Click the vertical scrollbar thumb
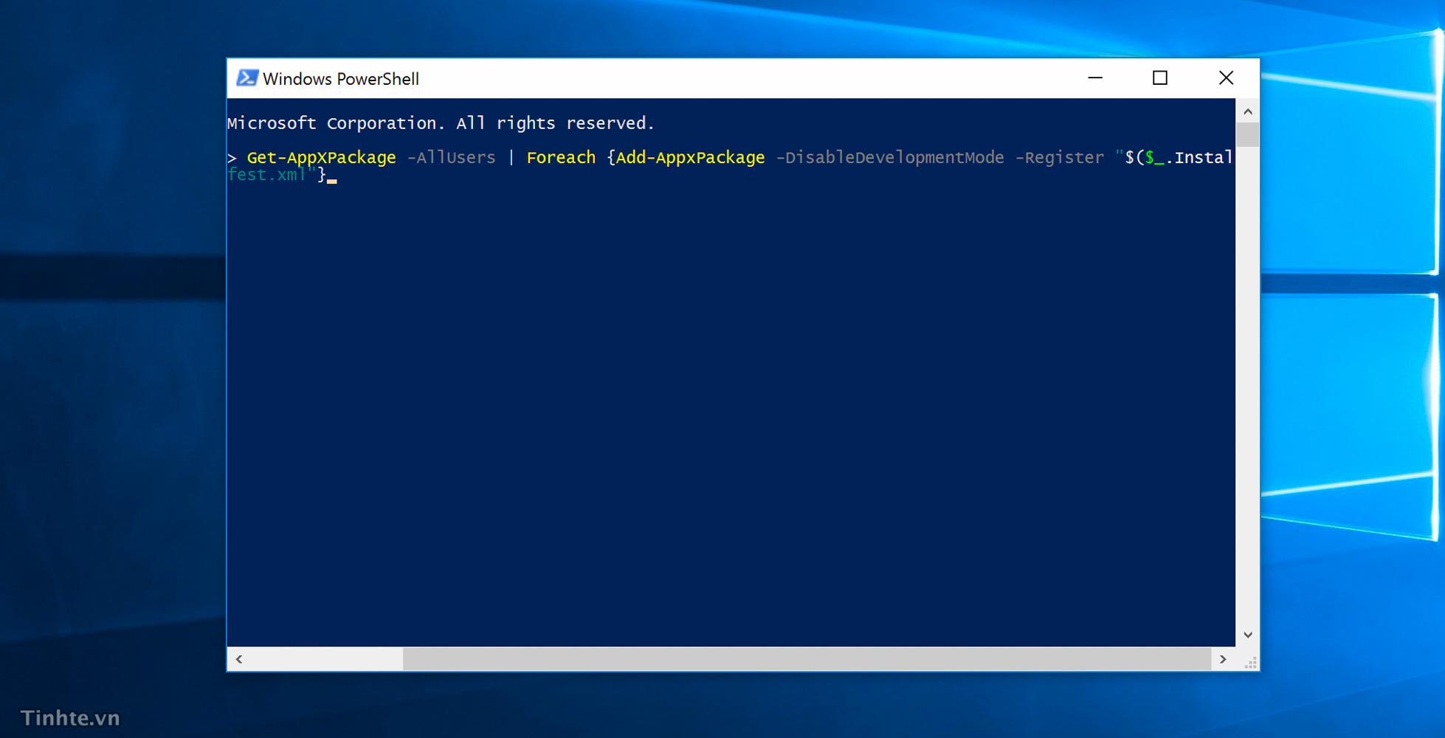1445x738 pixels. coord(1248,135)
